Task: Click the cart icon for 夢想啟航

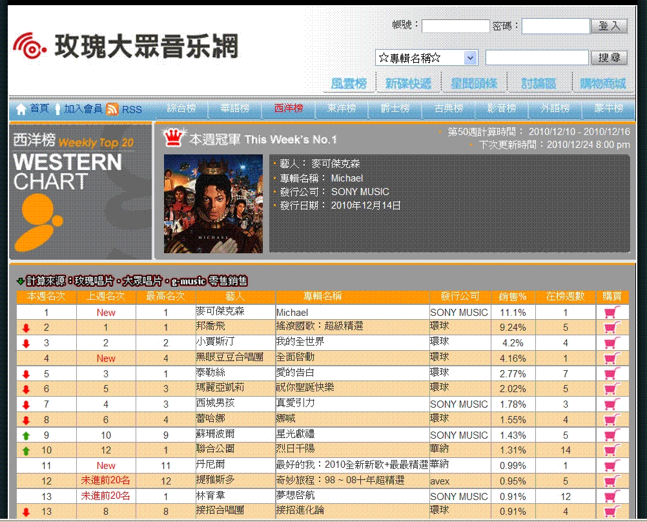Action: point(612,496)
